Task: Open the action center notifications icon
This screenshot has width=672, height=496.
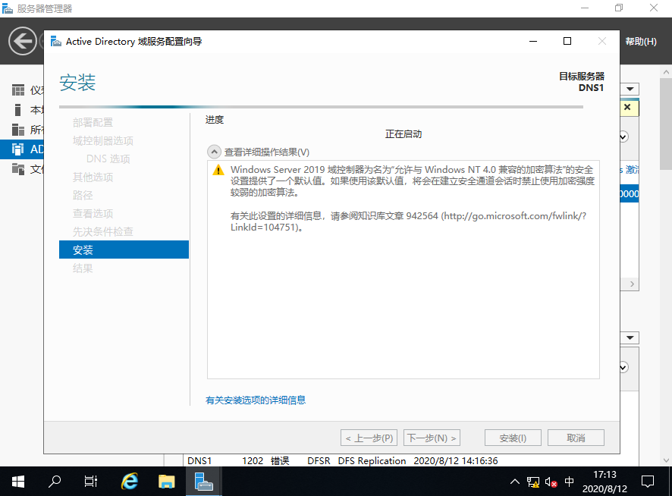Action: [x=648, y=482]
